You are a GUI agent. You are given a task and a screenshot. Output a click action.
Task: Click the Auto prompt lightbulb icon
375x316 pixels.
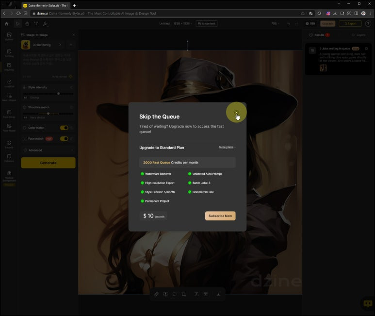click(70, 77)
